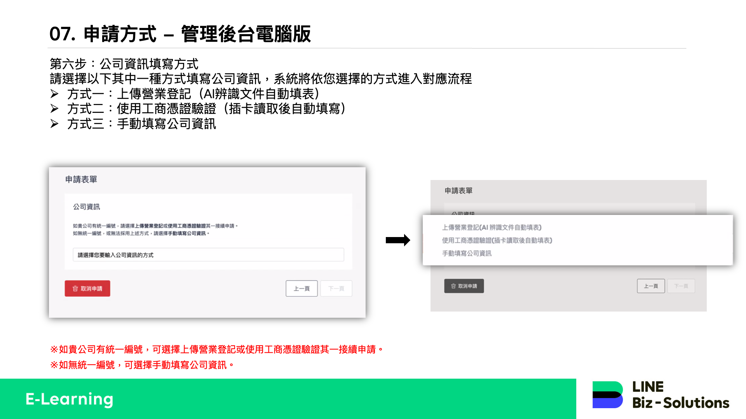Image resolution: width=746 pixels, height=419 pixels.
Task: Click 申請表單 title in left screenshot
Action: click(81, 179)
